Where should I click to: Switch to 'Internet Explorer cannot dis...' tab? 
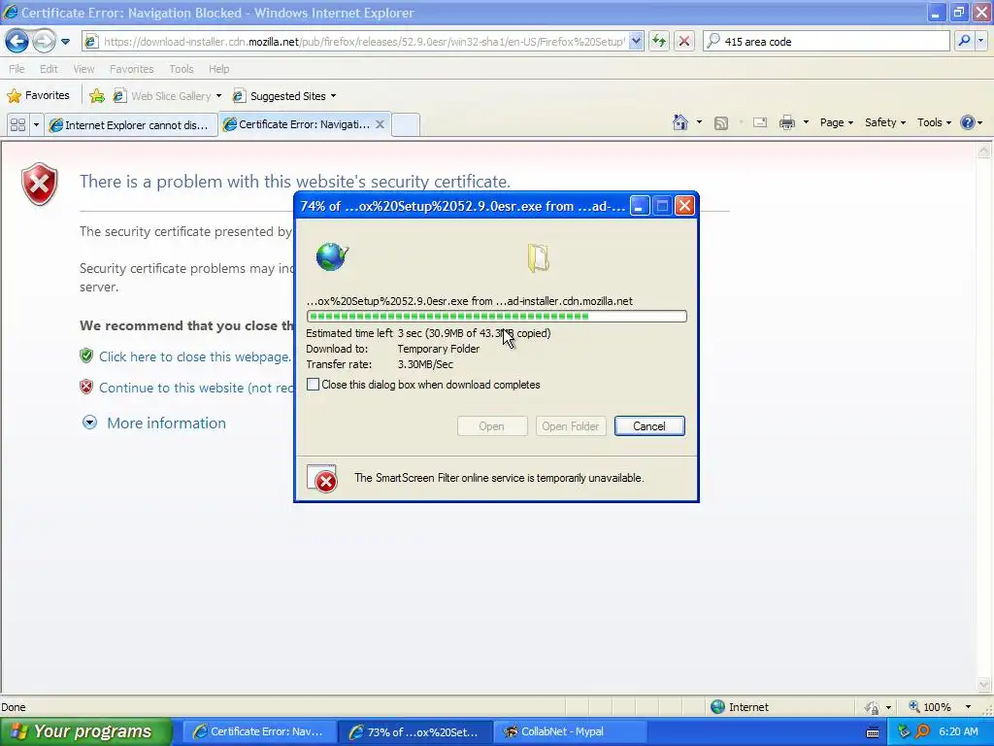131,125
